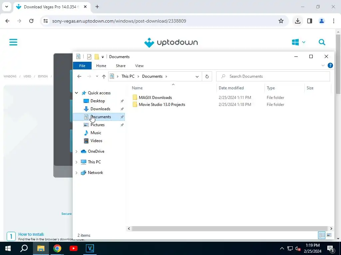Open the Chrome tab search dropdown
Viewport: 341px width, 255px height.
[x=7, y=7]
